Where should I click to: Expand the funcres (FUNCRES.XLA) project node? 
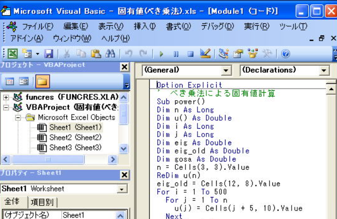[6, 97]
